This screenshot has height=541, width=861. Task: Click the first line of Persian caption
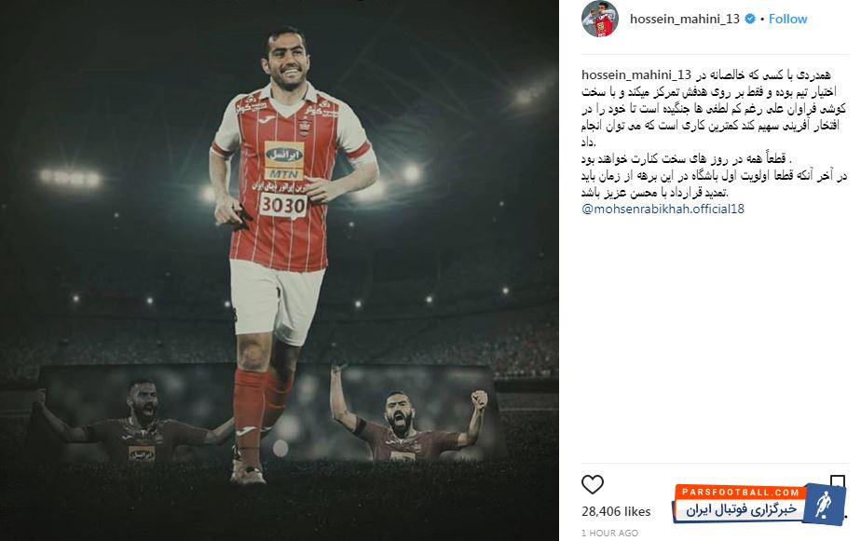pos(763,74)
